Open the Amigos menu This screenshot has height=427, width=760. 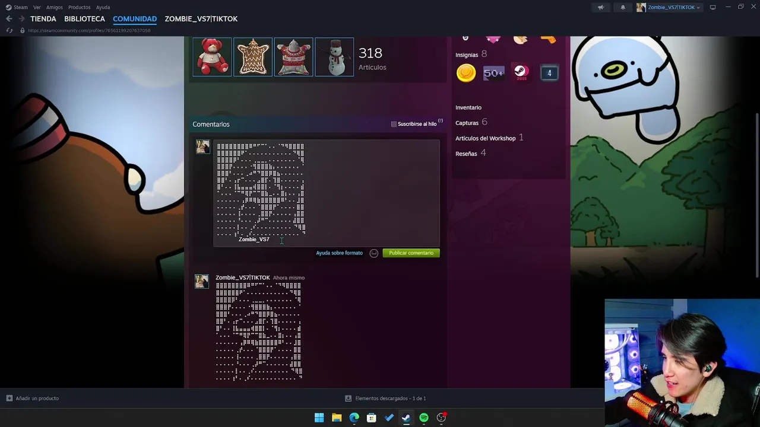point(55,7)
